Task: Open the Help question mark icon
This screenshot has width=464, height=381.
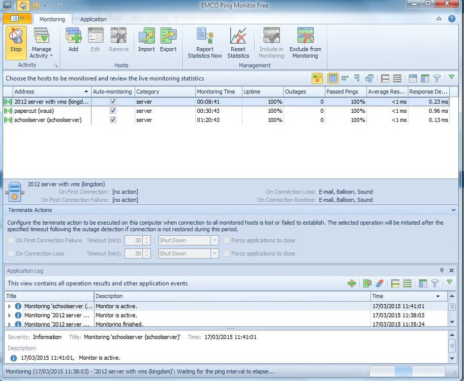Action: click(452, 19)
